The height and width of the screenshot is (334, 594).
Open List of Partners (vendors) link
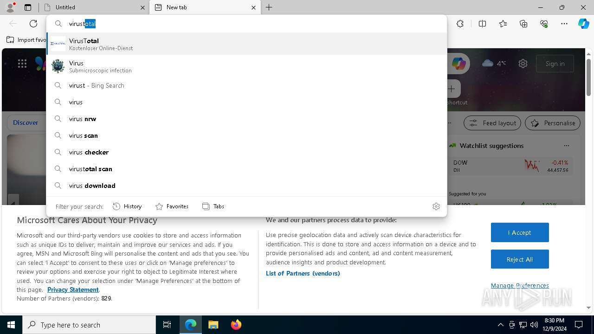(303, 273)
